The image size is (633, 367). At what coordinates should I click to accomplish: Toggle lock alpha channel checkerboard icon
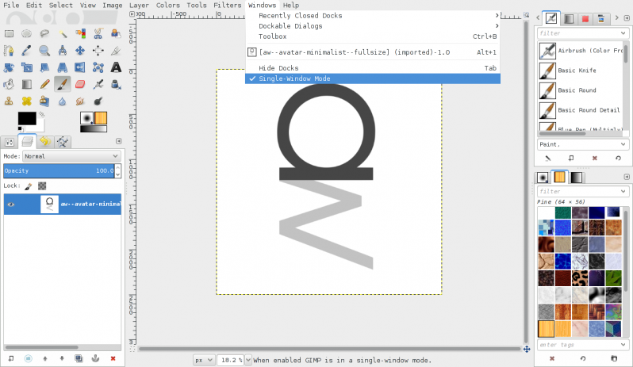click(x=42, y=186)
